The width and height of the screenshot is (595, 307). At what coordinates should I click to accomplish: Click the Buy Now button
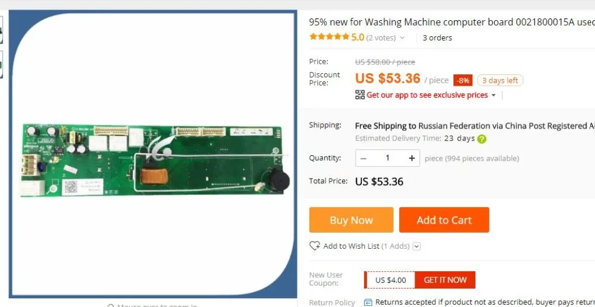point(351,220)
